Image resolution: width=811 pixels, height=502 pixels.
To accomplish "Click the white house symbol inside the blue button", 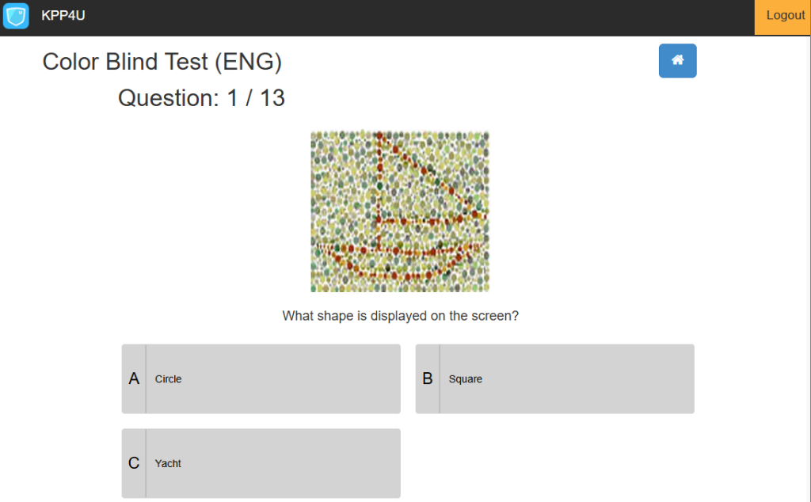I will pyautogui.click(x=677, y=61).
